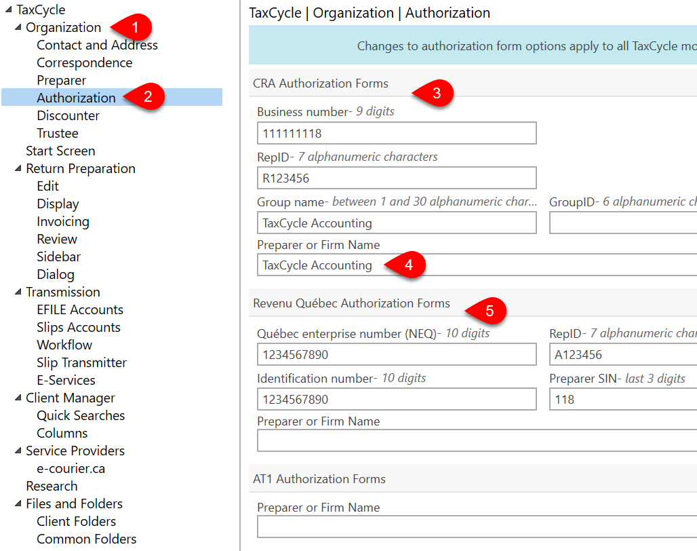697x551 pixels.
Task: Open Research options
Action: tap(52, 486)
